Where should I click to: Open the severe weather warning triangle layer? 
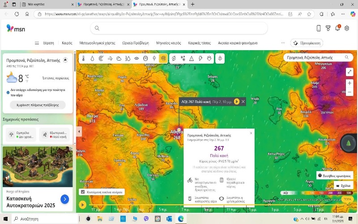192,58
